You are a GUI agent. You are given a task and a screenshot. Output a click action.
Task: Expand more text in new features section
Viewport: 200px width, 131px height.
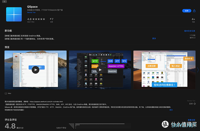point(154,38)
